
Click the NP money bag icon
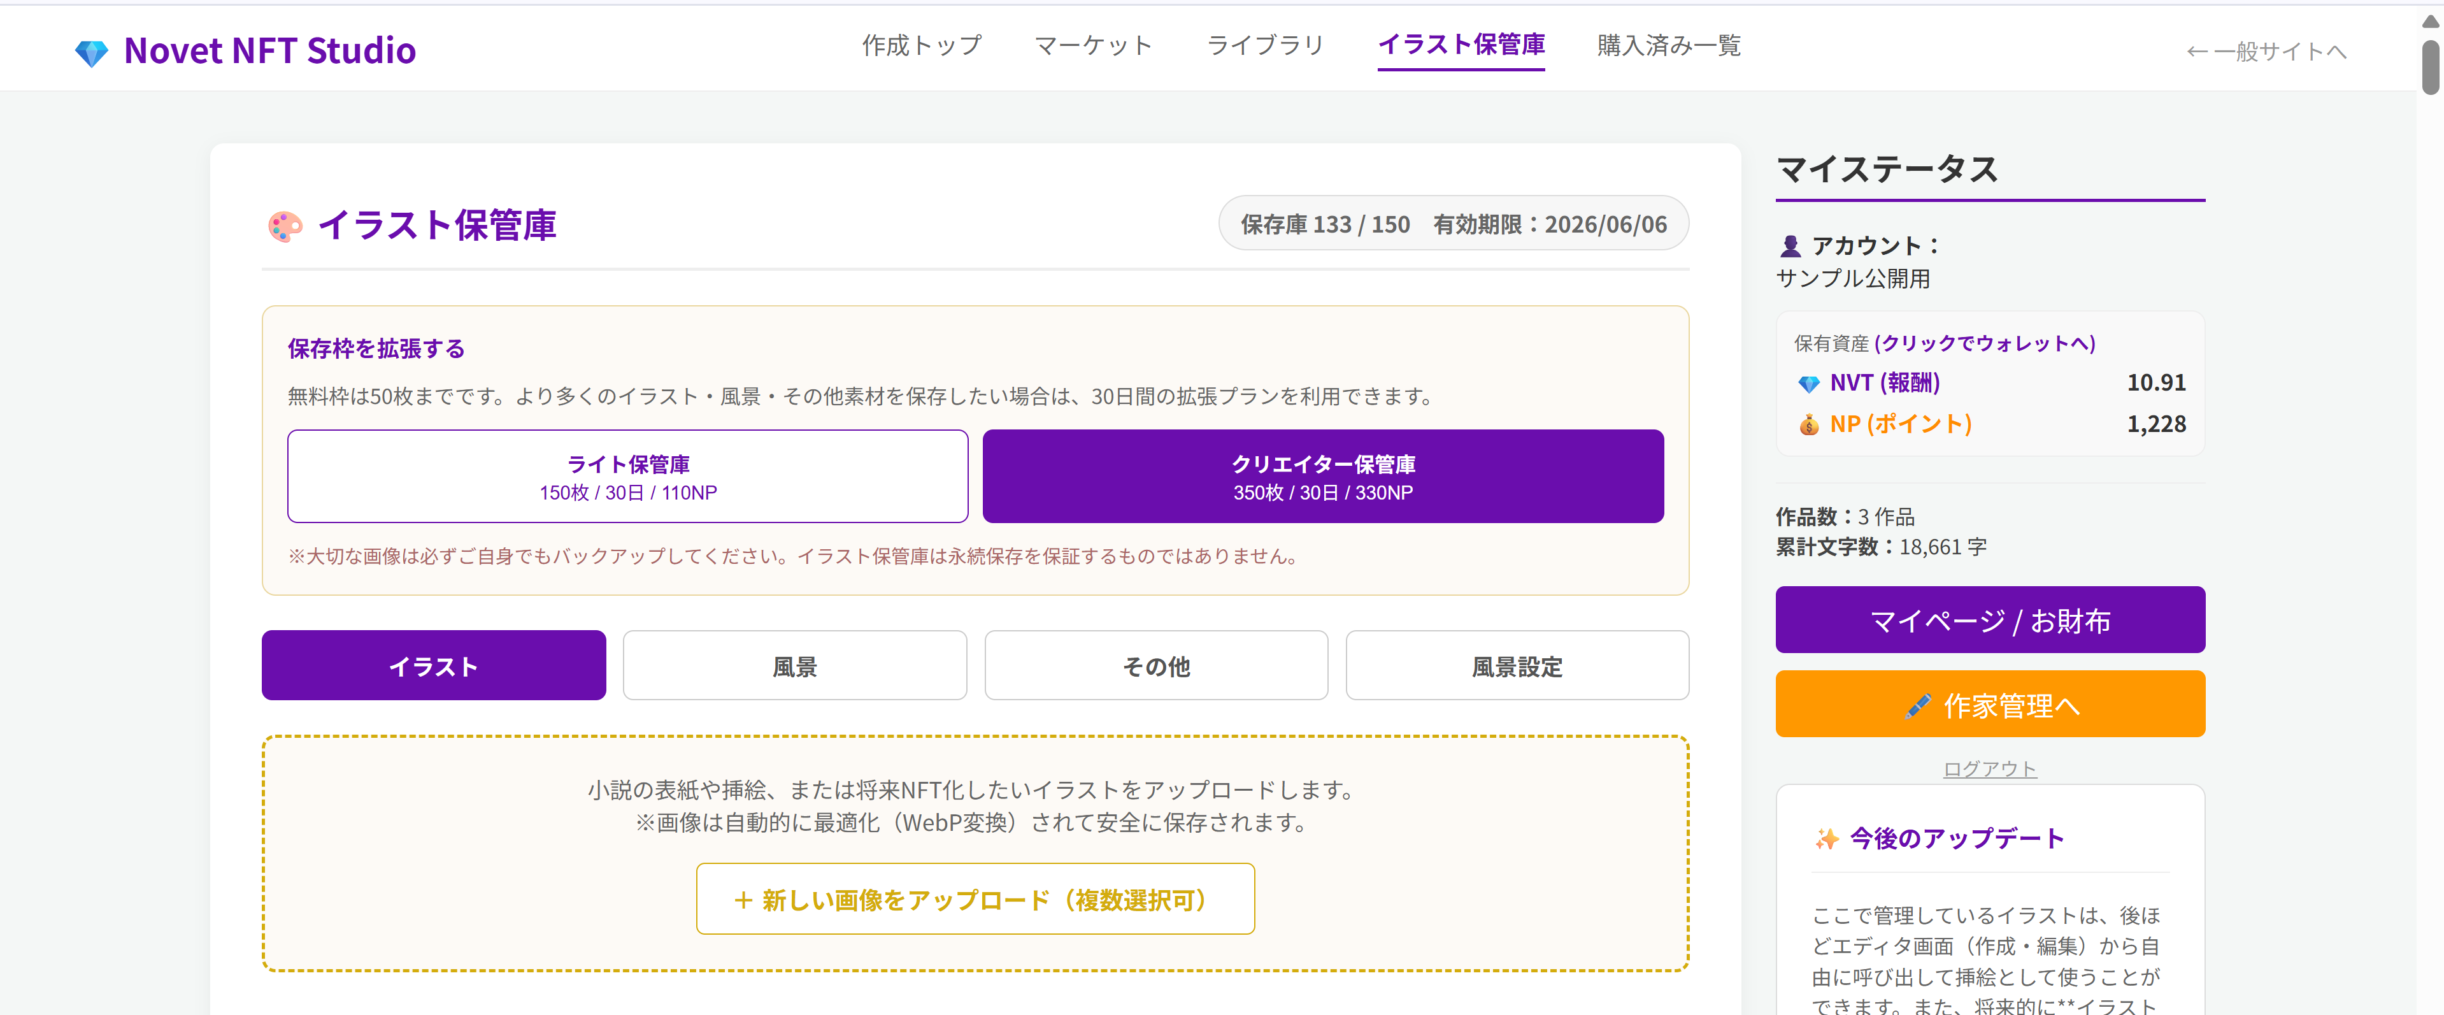coord(1808,424)
